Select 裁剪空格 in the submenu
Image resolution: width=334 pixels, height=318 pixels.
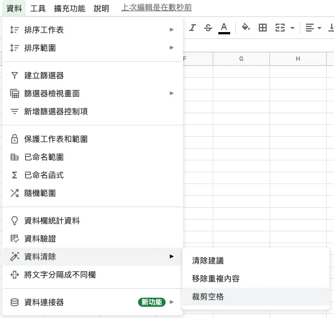tap(256, 297)
